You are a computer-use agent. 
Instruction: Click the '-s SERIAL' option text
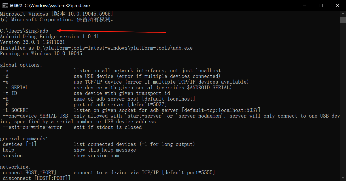point(16,88)
